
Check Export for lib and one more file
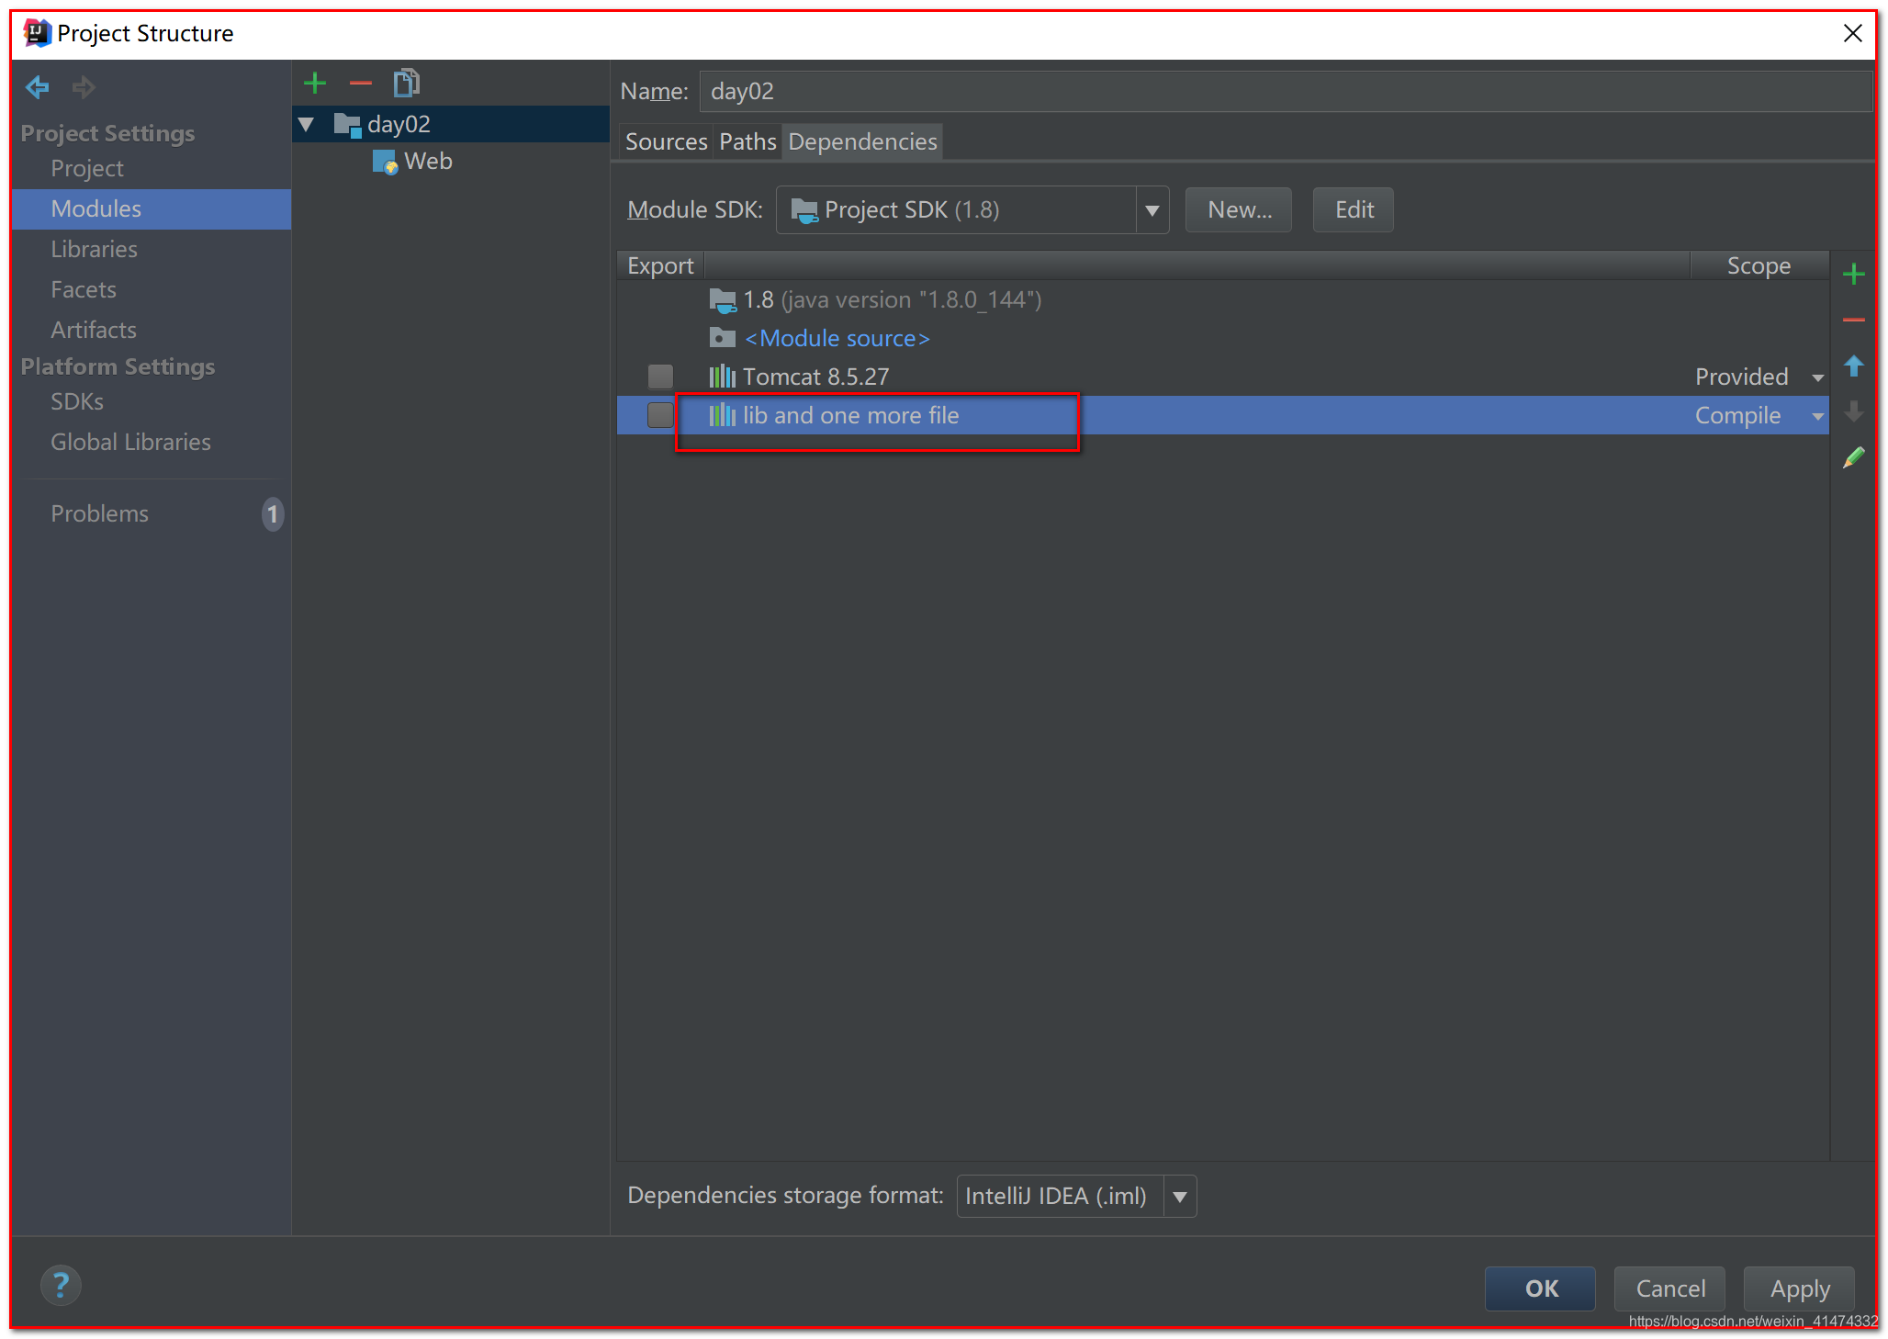tap(660, 415)
